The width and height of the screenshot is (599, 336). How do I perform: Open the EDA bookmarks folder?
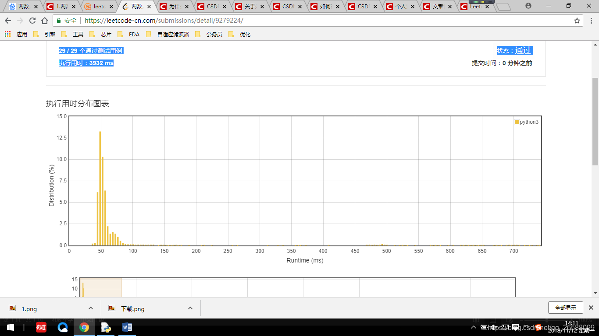pos(128,34)
